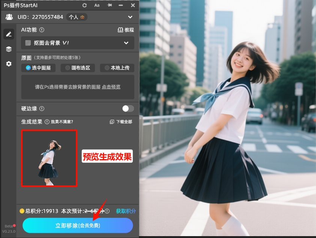The width and height of the screenshot is (316, 238).
Task: Click the user profile icon next to UID
Action: pos(9,17)
